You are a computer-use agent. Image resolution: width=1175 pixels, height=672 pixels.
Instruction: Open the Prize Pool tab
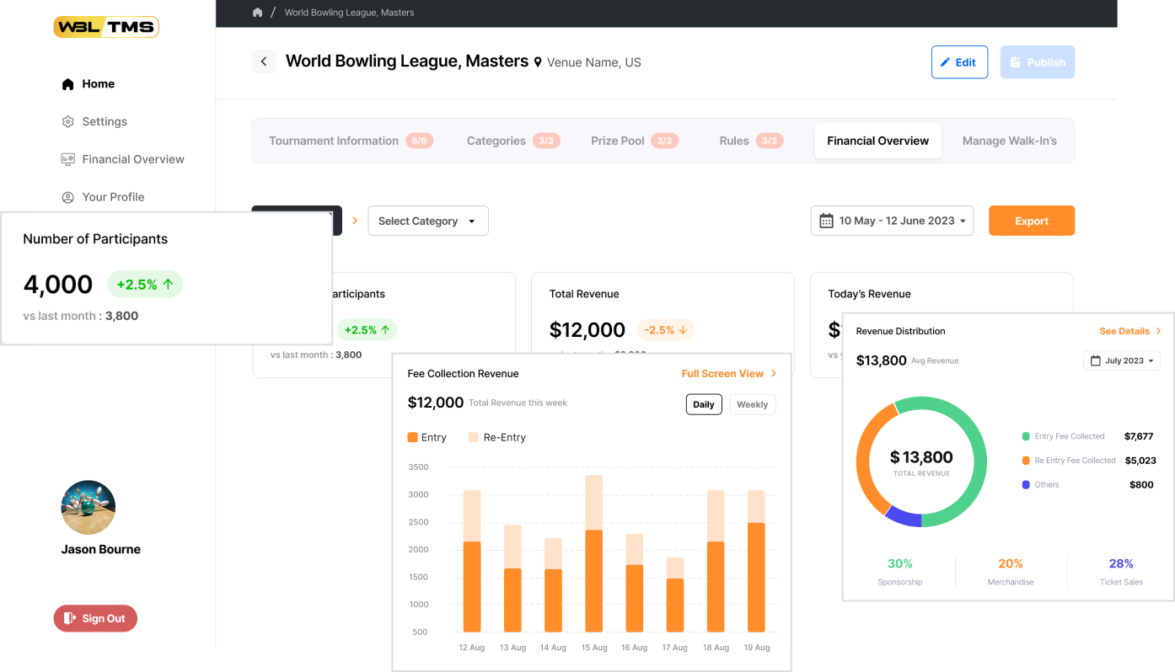633,141
